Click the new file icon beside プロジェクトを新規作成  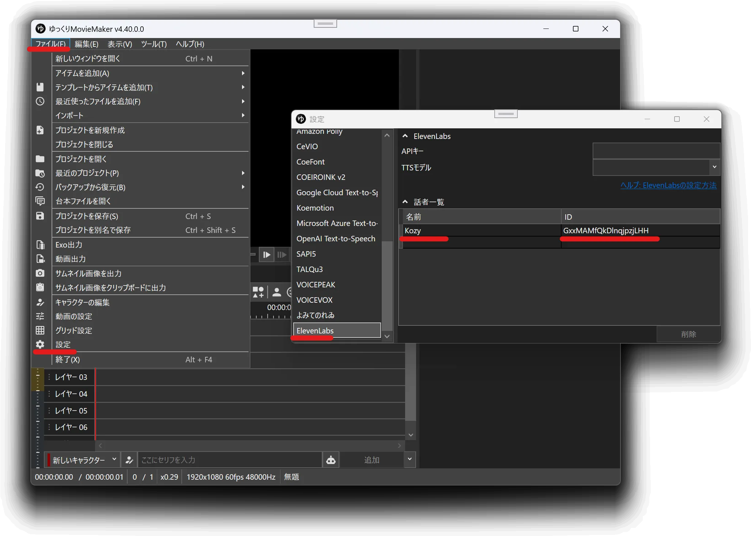40,130
